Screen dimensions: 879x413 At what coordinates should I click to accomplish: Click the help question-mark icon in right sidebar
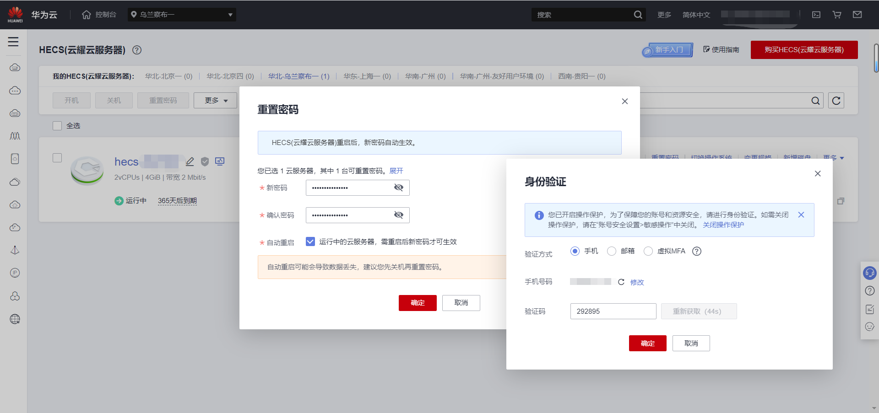tap(870, 290)
